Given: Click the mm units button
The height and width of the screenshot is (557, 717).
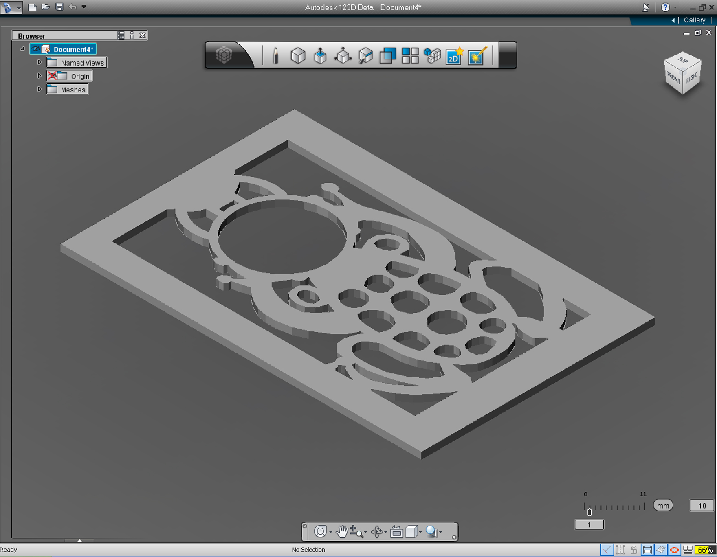Looking at the screenshot, I should [663, 506].
